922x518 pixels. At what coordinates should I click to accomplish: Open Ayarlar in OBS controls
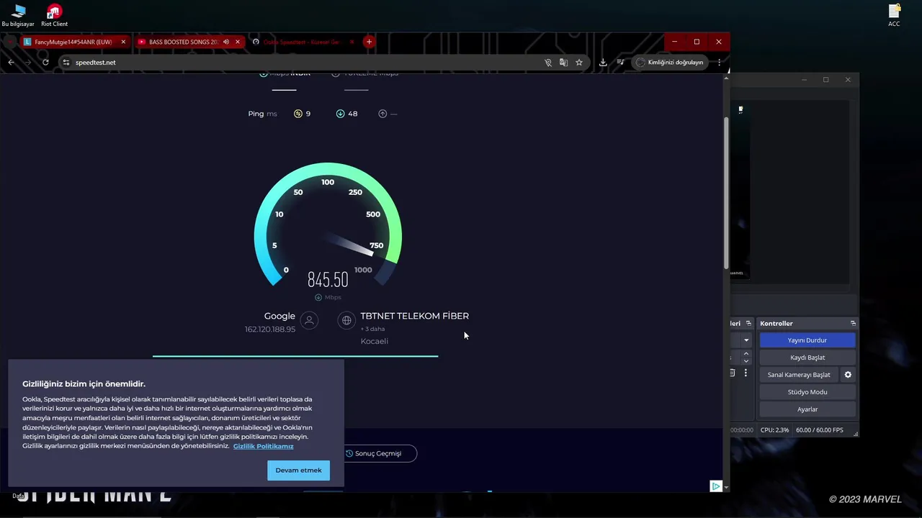[807, 409]
